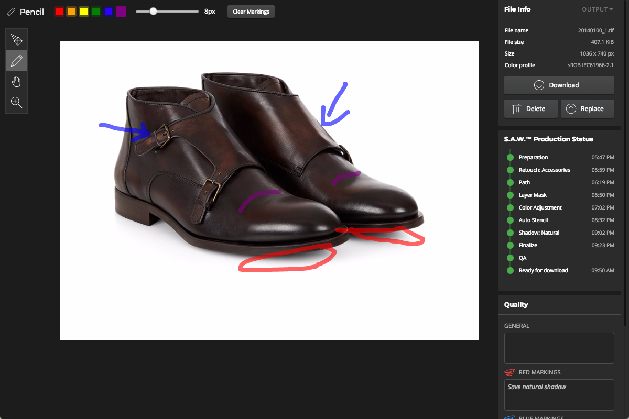Toggle the green status dot next to QA
The height and width of the screenshot is (419, 629).
pos(509,258)
